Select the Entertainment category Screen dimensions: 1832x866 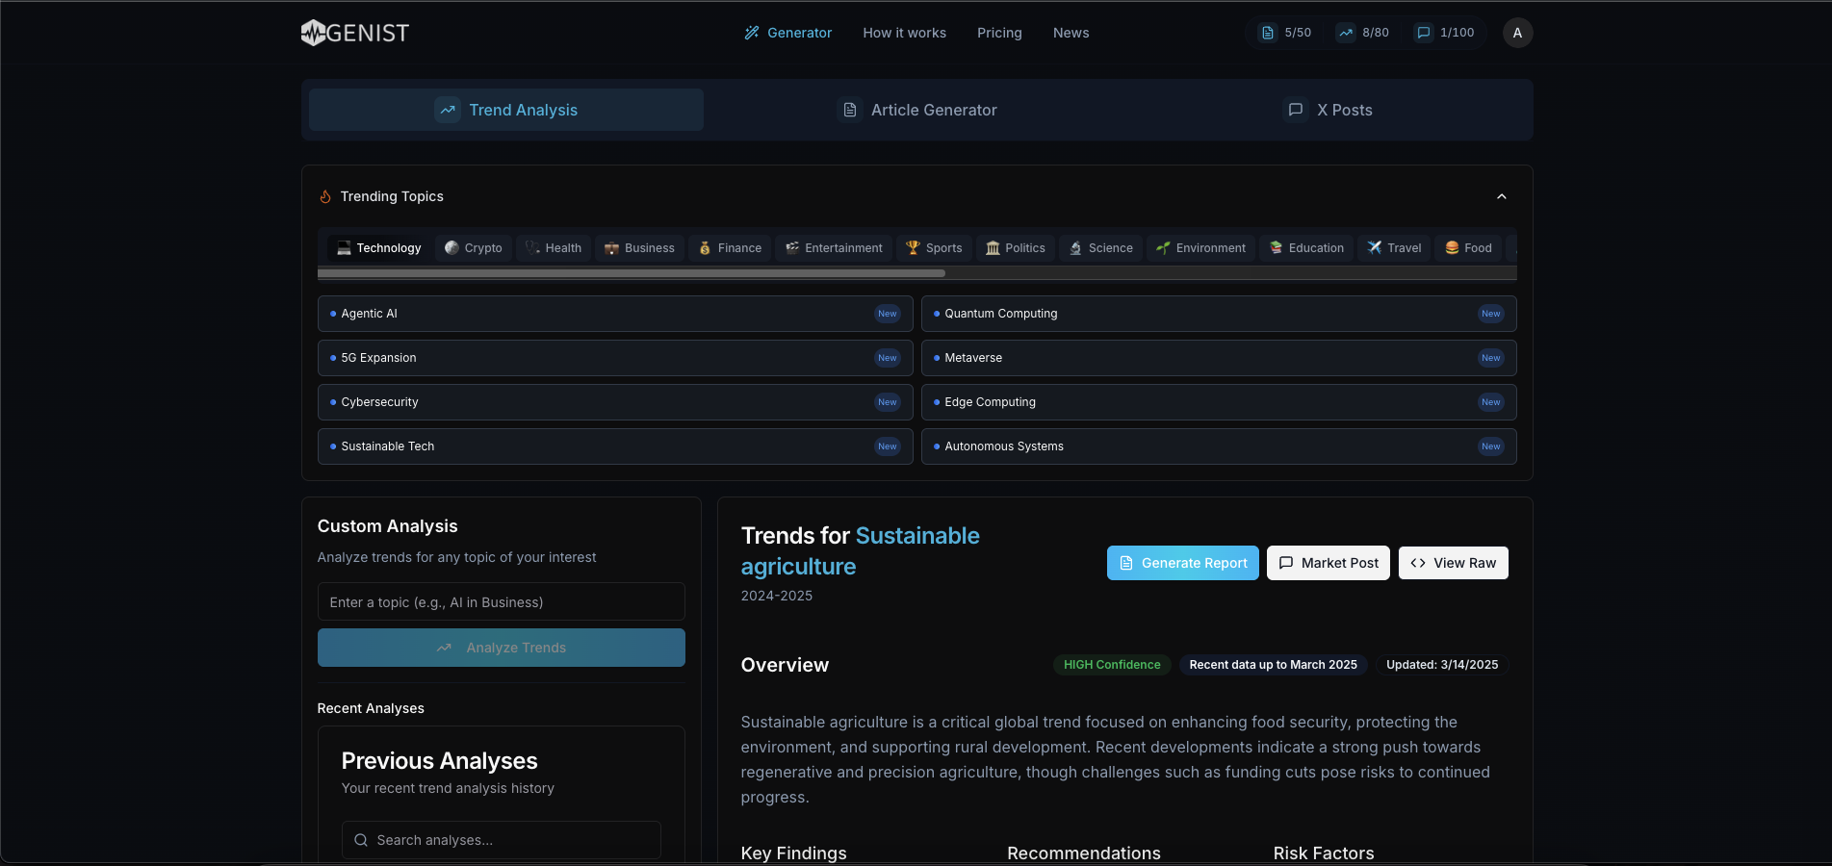[x=834, y=248]
